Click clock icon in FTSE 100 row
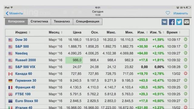This screenshot has height=109, width=194. click(x=186, y=94)
